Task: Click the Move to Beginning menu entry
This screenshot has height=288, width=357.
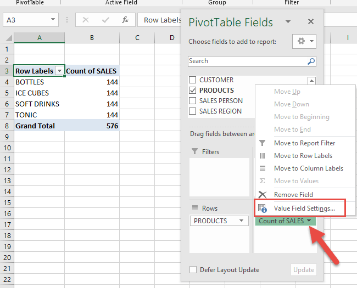Action: (305, 117)
